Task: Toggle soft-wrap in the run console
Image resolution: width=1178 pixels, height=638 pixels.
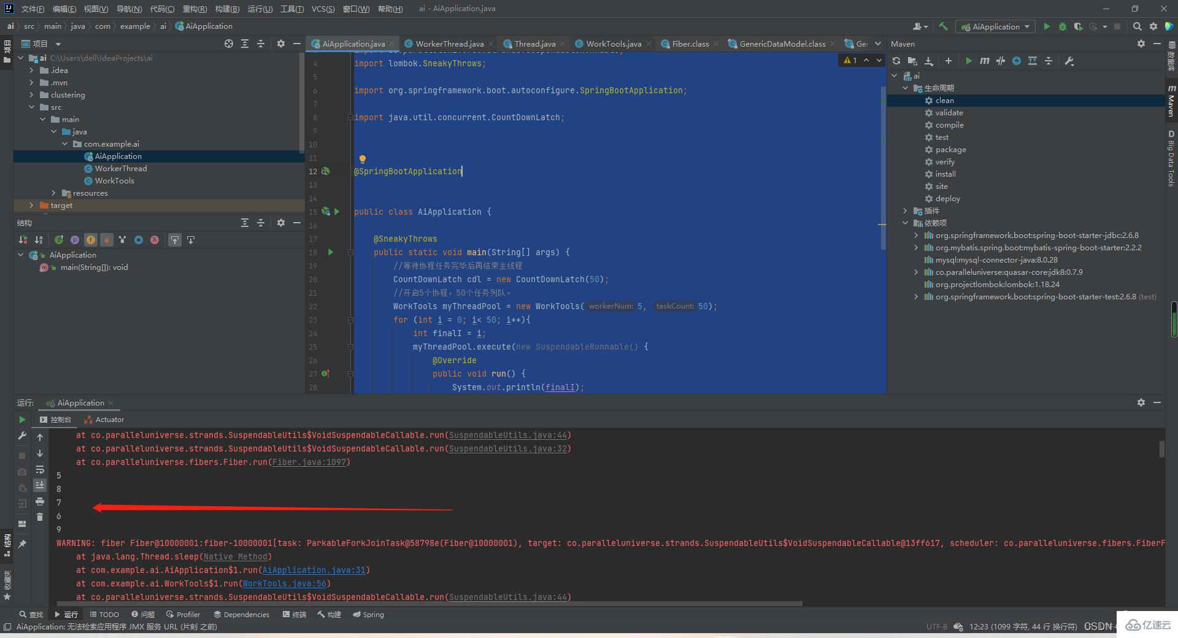Action: click(40, 469)
